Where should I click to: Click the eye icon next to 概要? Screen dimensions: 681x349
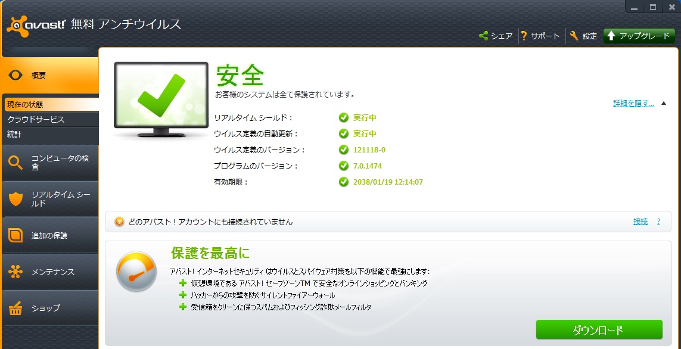click(16, 76)
